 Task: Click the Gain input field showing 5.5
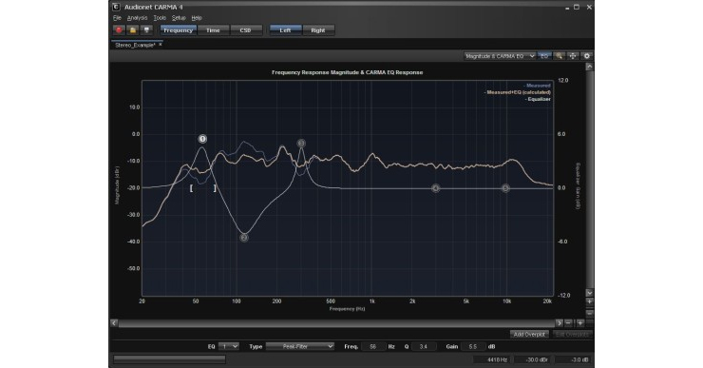(x=473, y=346)
